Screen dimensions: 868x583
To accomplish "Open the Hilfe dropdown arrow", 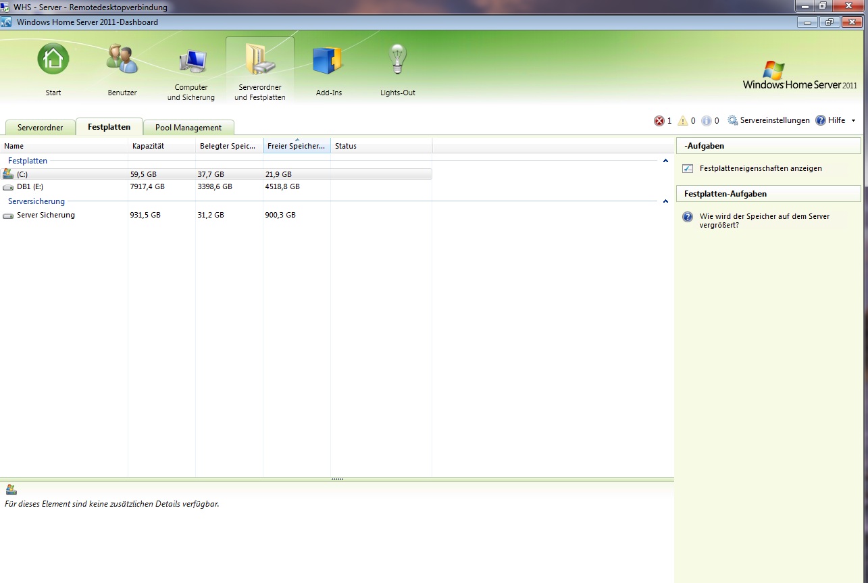I will [853, 121].
